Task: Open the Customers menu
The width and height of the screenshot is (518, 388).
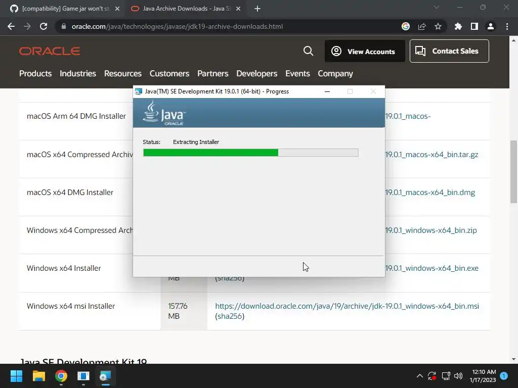Action: (x=169, y=73)
